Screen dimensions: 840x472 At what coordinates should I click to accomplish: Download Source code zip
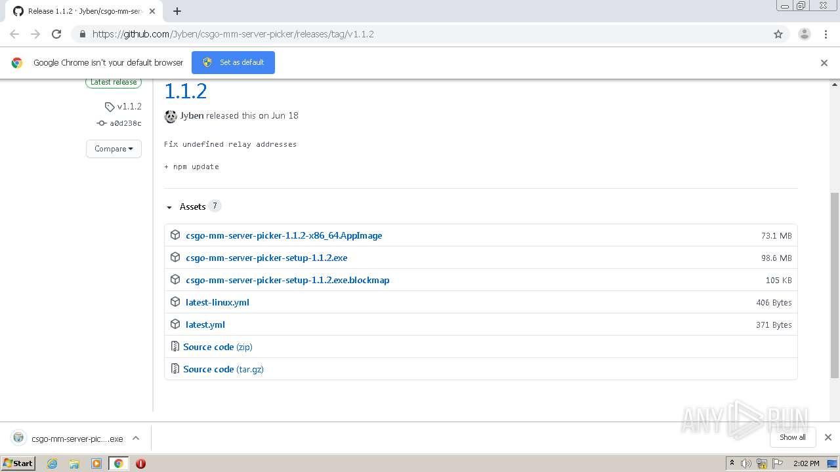(218, 347)
